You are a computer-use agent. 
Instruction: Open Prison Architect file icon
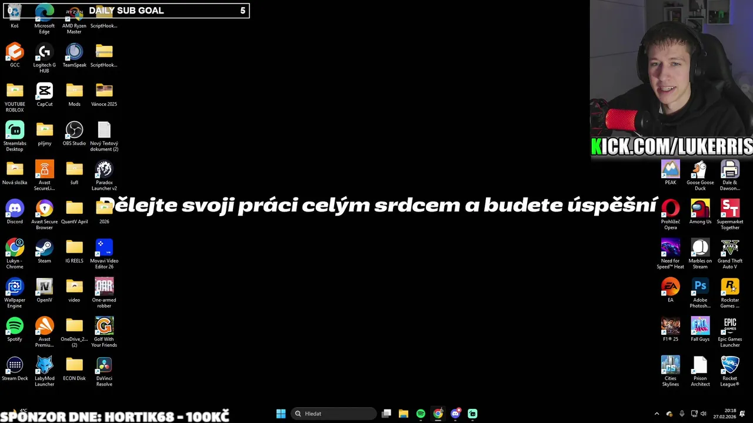(x=700, y=372)
